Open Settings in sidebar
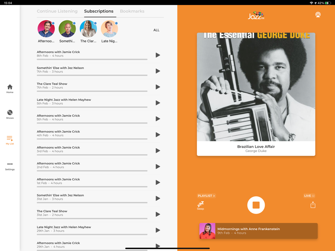 (10, 166)
